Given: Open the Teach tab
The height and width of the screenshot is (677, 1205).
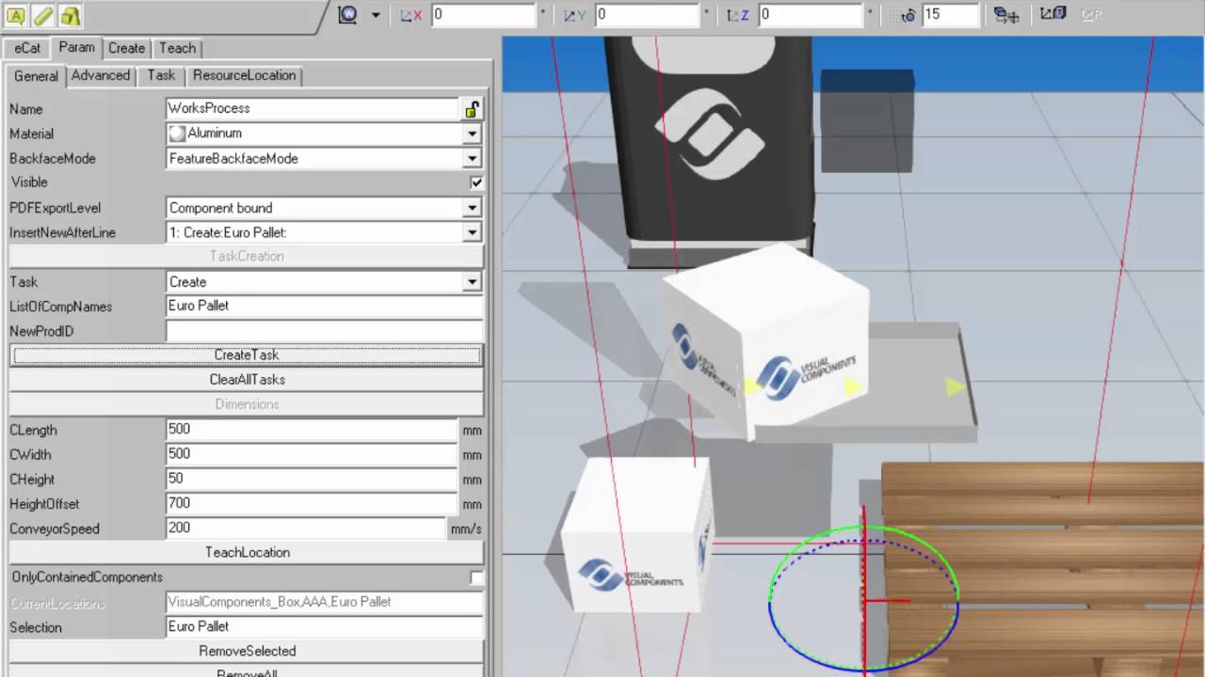Looking at the screenshot, I should tap(177, 48).
